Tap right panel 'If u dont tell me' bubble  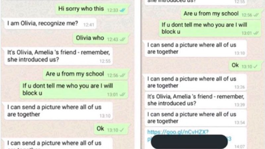click(210, 28)
